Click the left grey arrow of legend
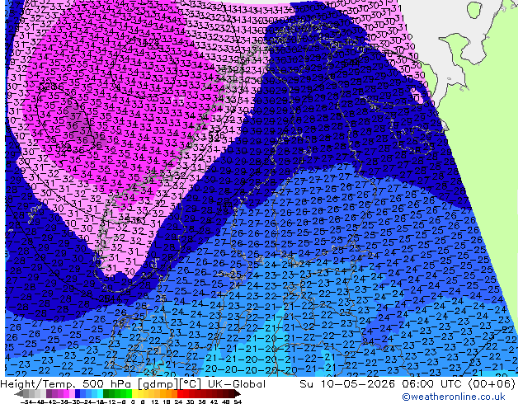This screenshot has height=404, width=523. pyautogui.click(x=18, y=394)
